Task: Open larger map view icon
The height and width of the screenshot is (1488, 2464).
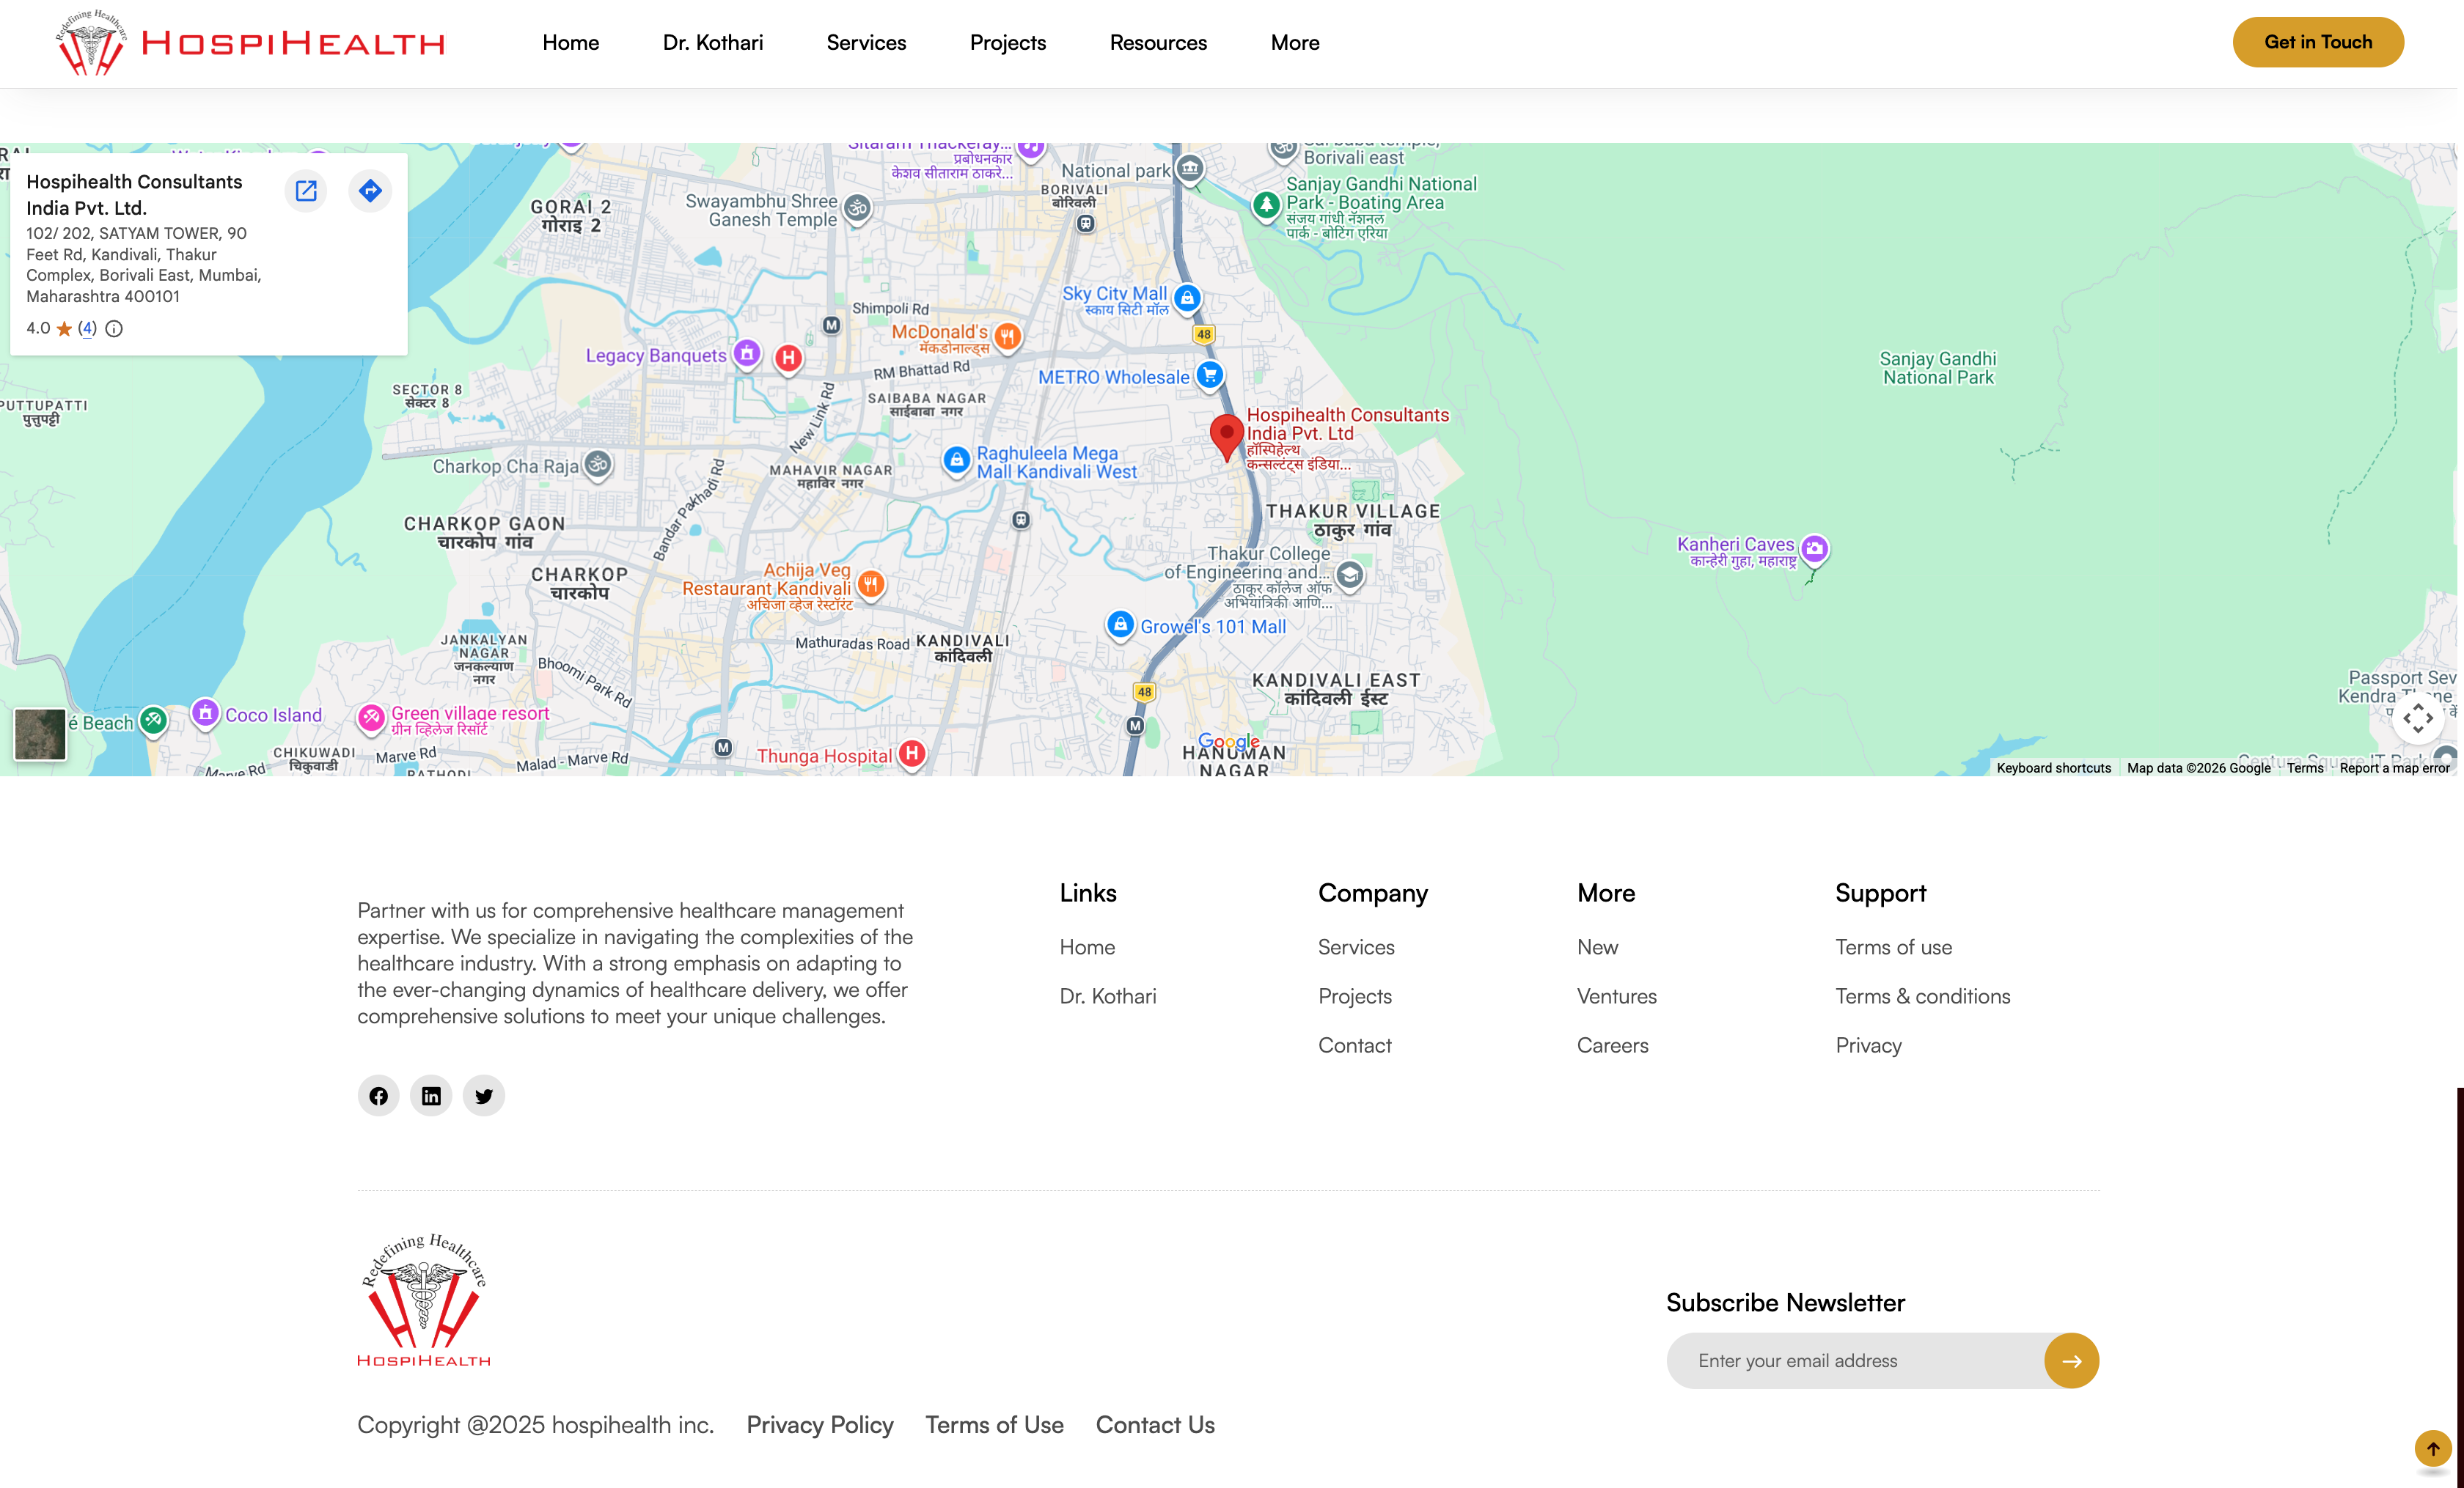Action: 306,191
